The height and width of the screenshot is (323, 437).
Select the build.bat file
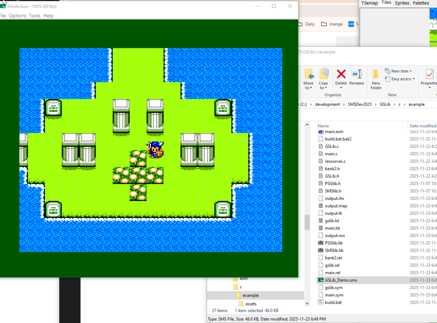[x=333, y=302]
